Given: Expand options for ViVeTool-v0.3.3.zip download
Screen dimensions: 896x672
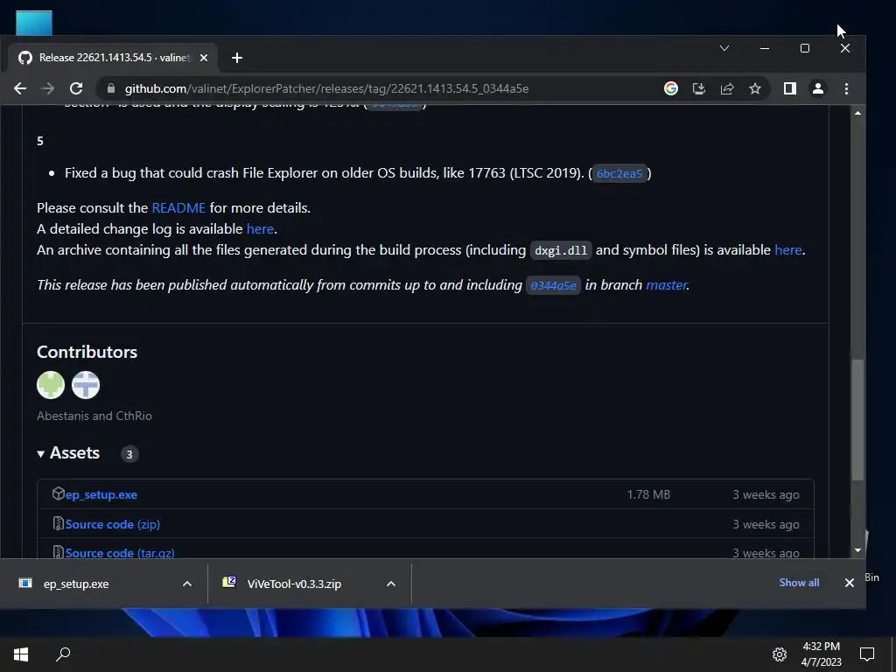Looking at the screenshot, I should point(391,584).
